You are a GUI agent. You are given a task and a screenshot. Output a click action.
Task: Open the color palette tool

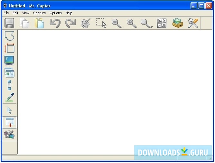point(86,23)
